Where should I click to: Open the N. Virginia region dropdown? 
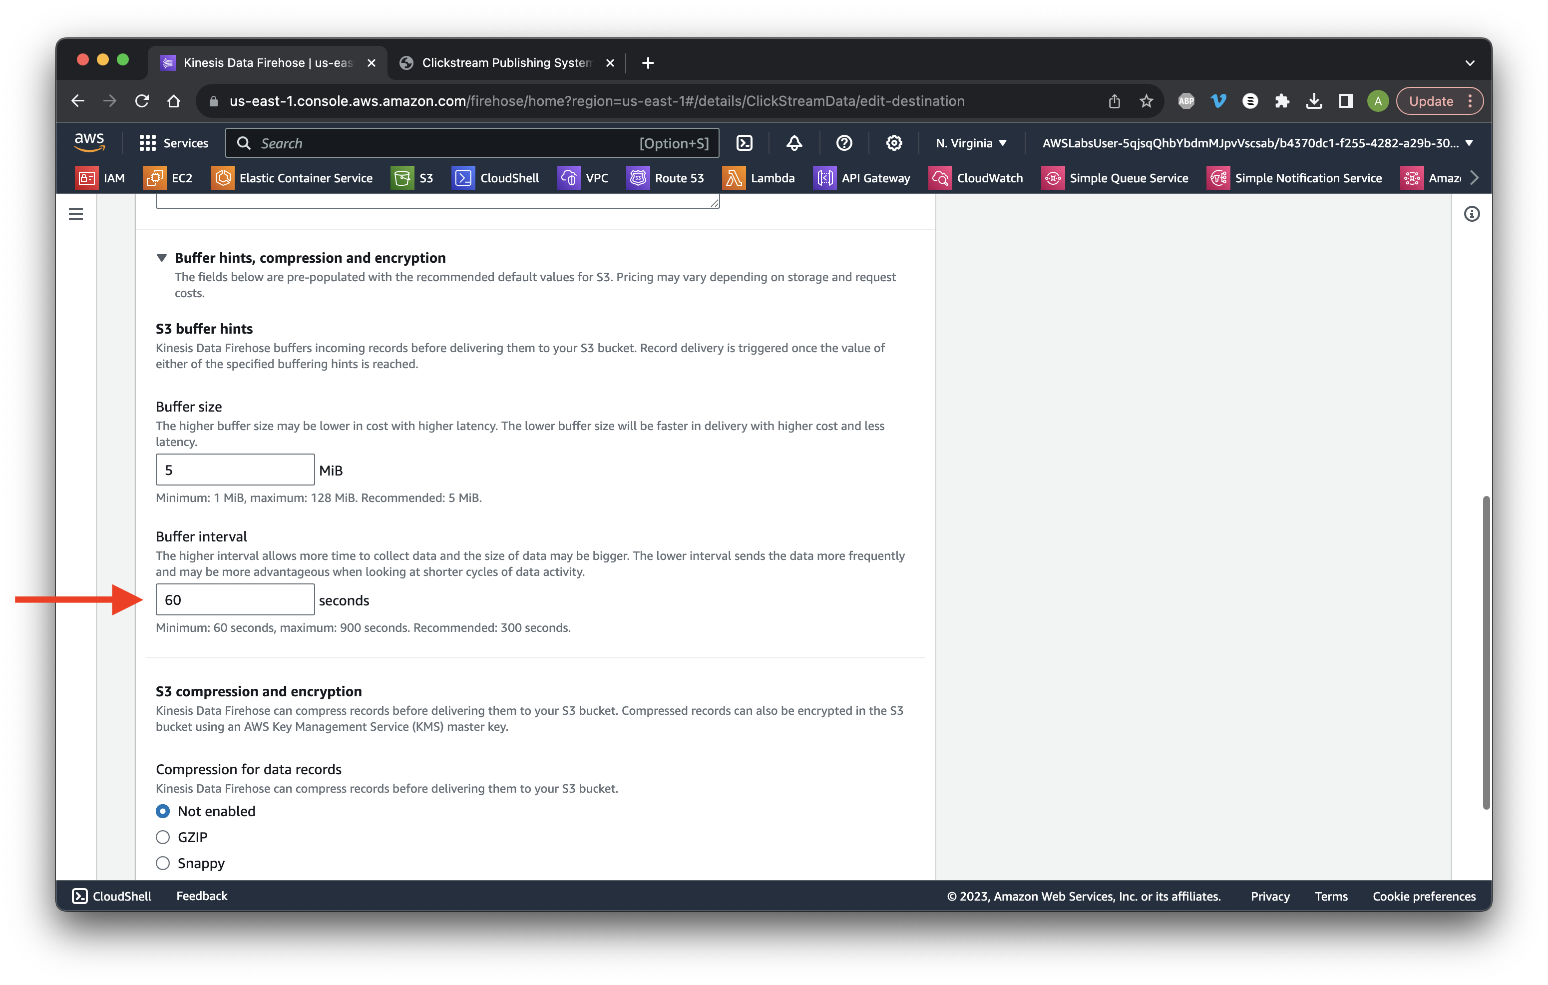971,143
